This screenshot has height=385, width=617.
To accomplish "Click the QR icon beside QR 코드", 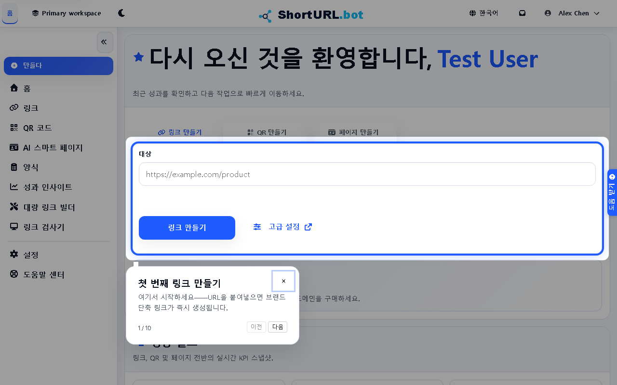I will (x=14, y=128).
